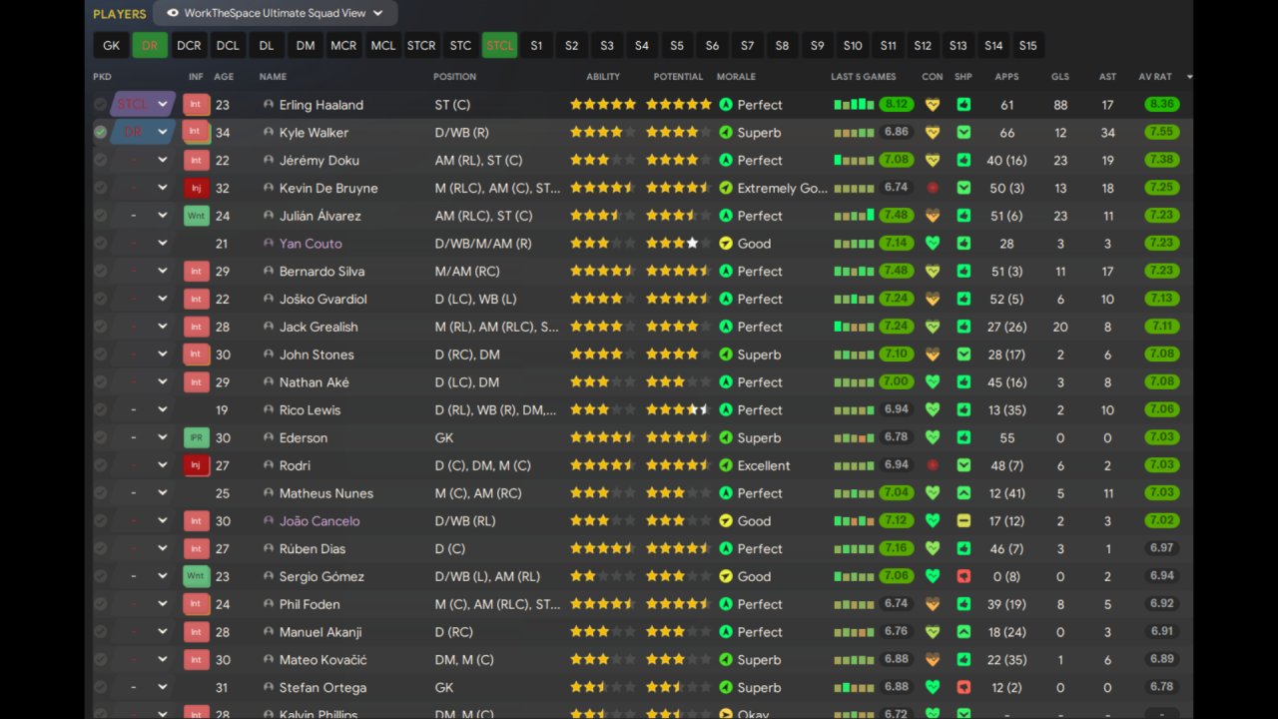The width and height of the screenshot is (1278, 719).
Task: Open the position dropdown for Kyle Walker
Action: coord(143,132)
